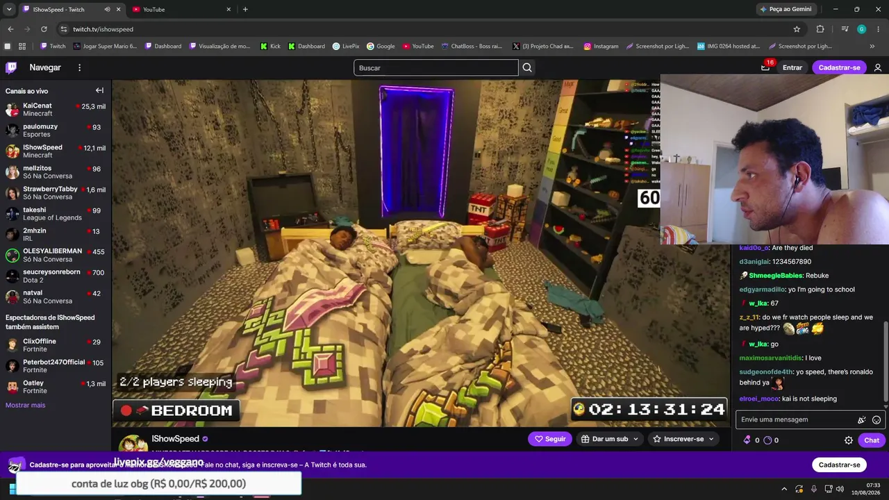The image size is (889, 500).
Task: Open the StrawberryTabby channel in sidebar
Action: (x=56, y=193)
